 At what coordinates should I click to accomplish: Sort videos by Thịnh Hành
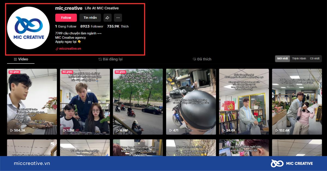click(299, 59)
